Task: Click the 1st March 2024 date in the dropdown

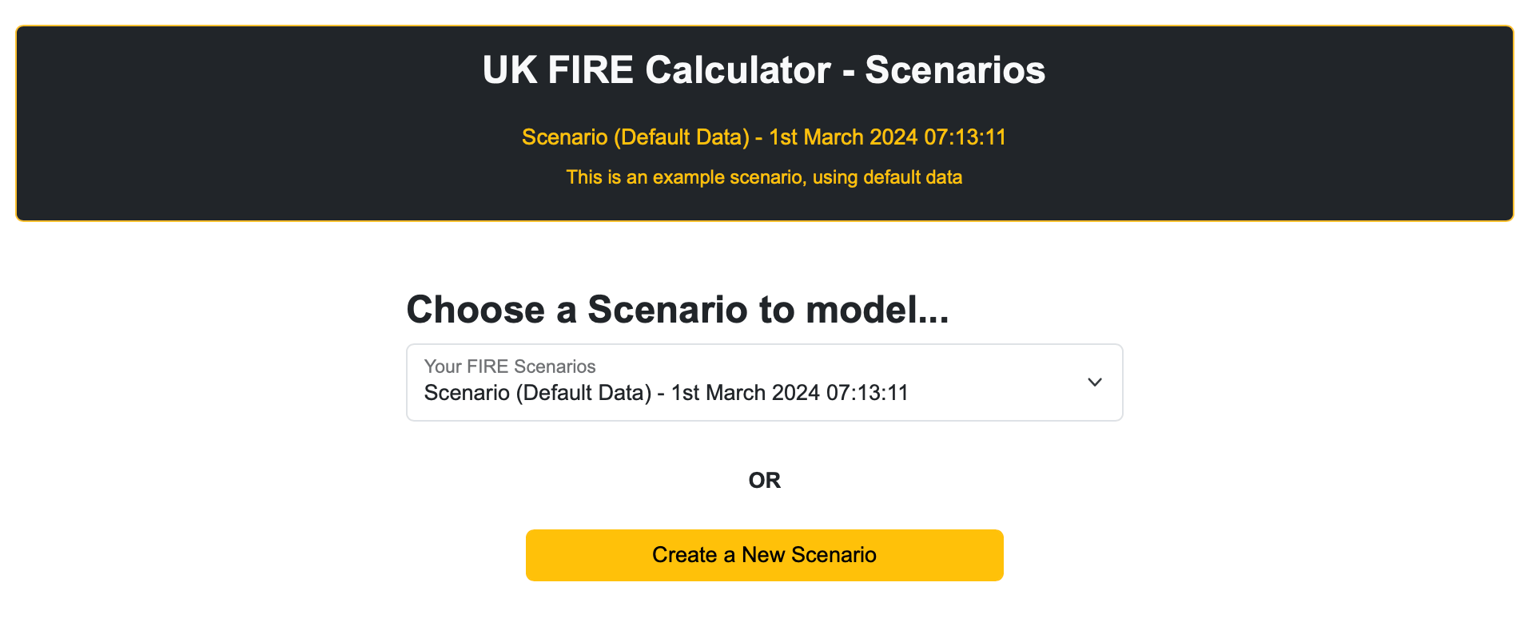Action: (x=745, y=393)
